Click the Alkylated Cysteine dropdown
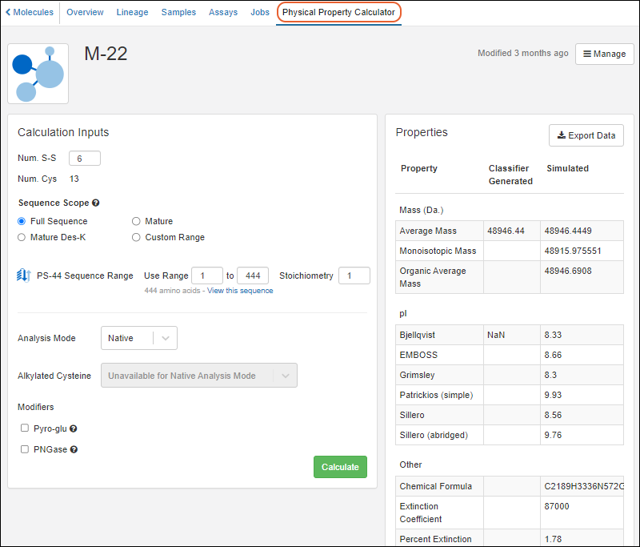This screenshot has width=640, height=547. (x=198, y=376)
